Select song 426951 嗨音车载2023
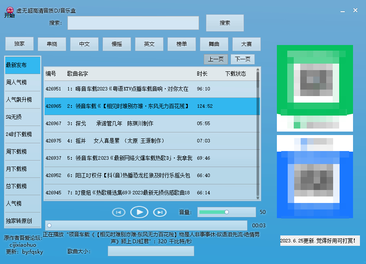Image resolution: width=366 pixels, height=264 pixels. point(151,89)
